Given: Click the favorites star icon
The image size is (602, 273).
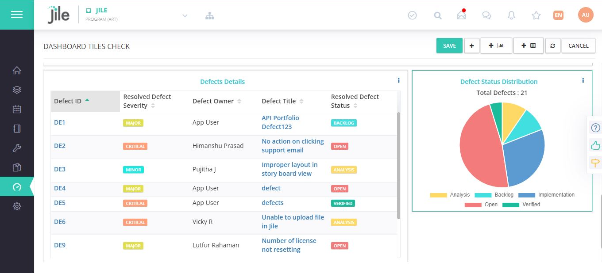Looking at the screenshot, I should coord(536,15).
